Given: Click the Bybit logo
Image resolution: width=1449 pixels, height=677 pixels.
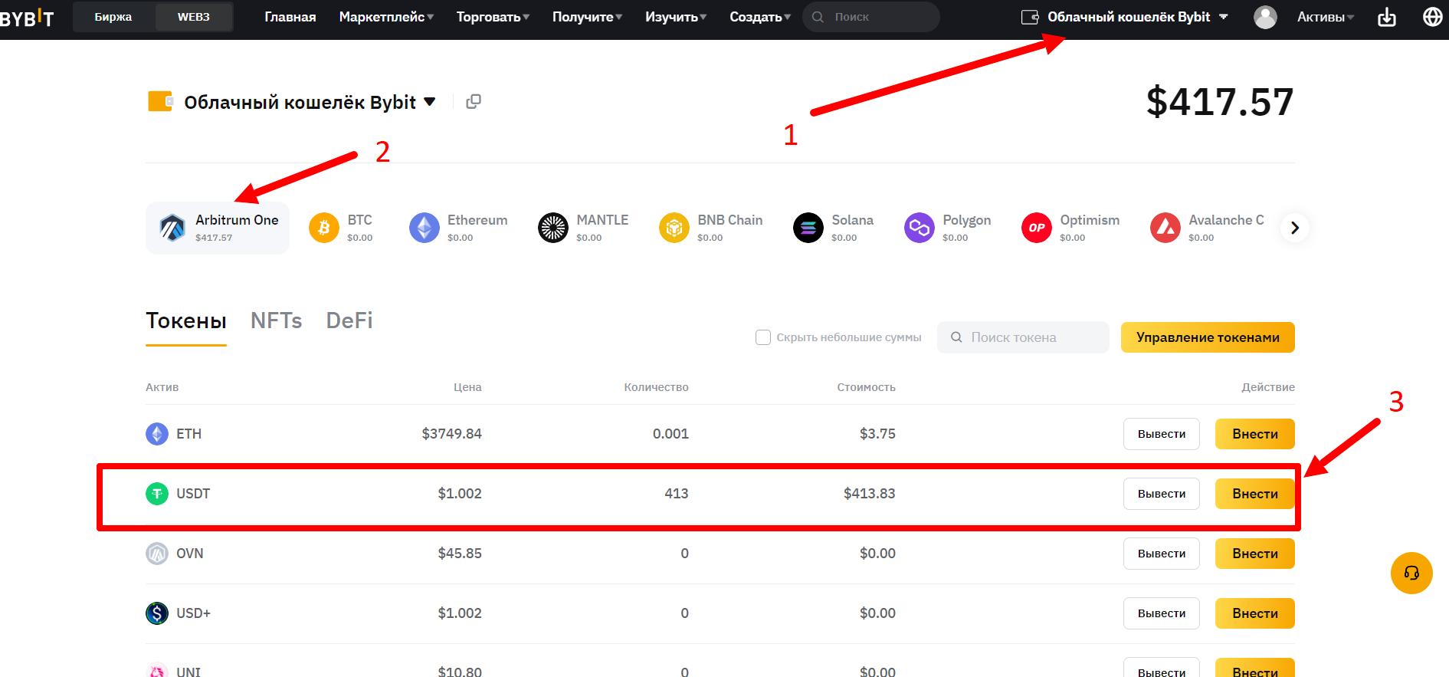Looking at the screenshot, I should [27, 17].
